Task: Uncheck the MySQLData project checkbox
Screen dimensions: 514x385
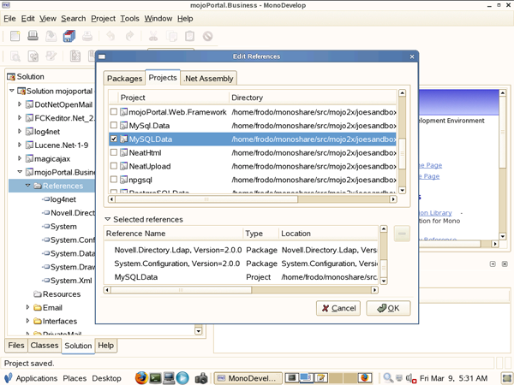Action: tap(114, 139)
